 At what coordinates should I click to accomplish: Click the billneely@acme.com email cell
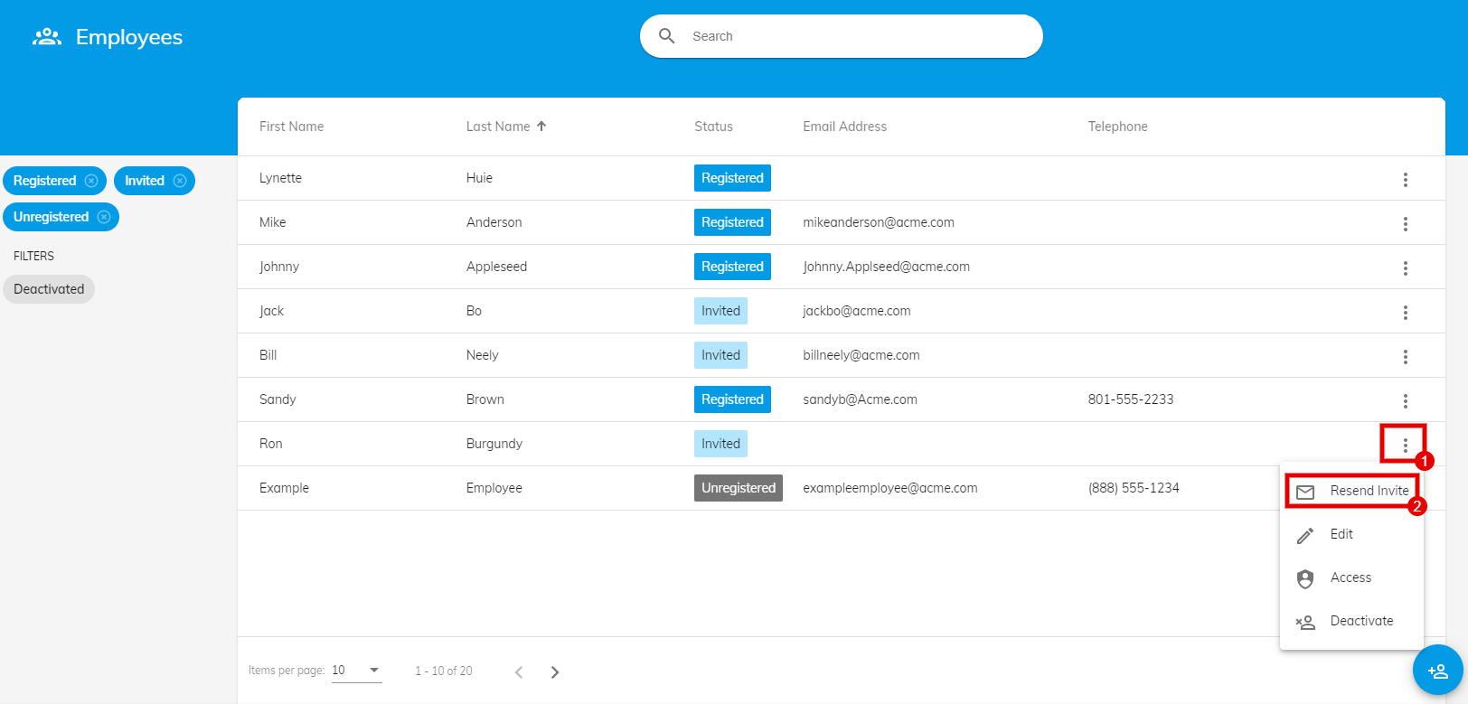coord(861,355)
